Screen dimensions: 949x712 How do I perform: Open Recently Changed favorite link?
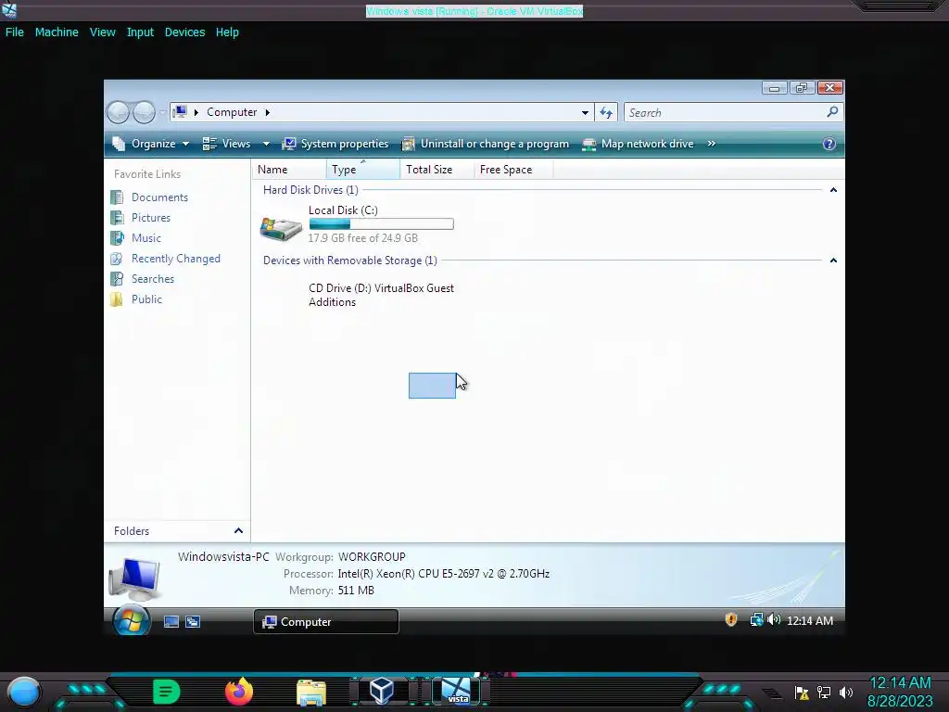pyautogui.click(x=175, y=259)
